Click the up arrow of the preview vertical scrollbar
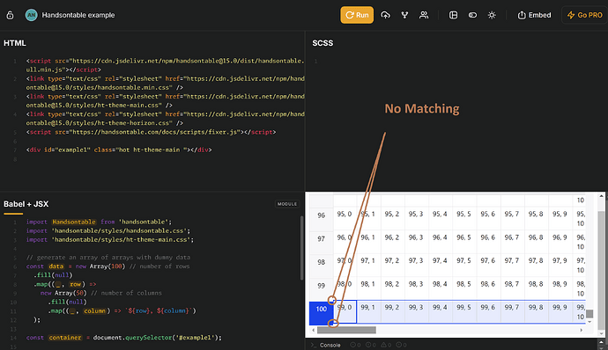The width and height of the screenshot is (608, 350). point(601,196)
